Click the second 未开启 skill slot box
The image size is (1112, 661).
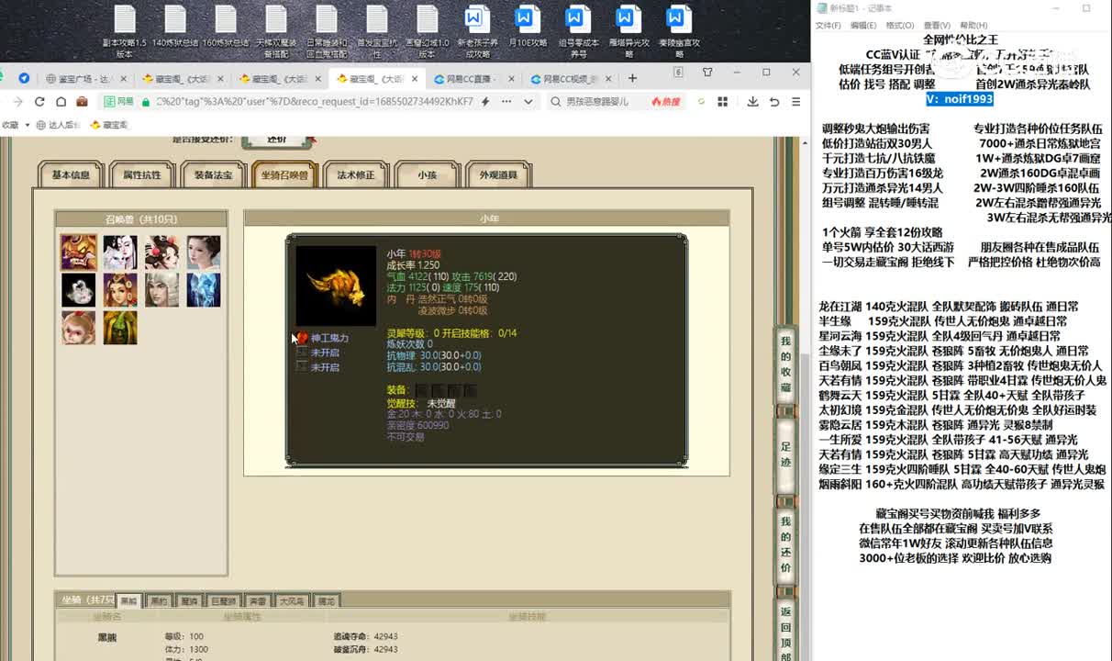pyautogui.click(x=301, y=367)
